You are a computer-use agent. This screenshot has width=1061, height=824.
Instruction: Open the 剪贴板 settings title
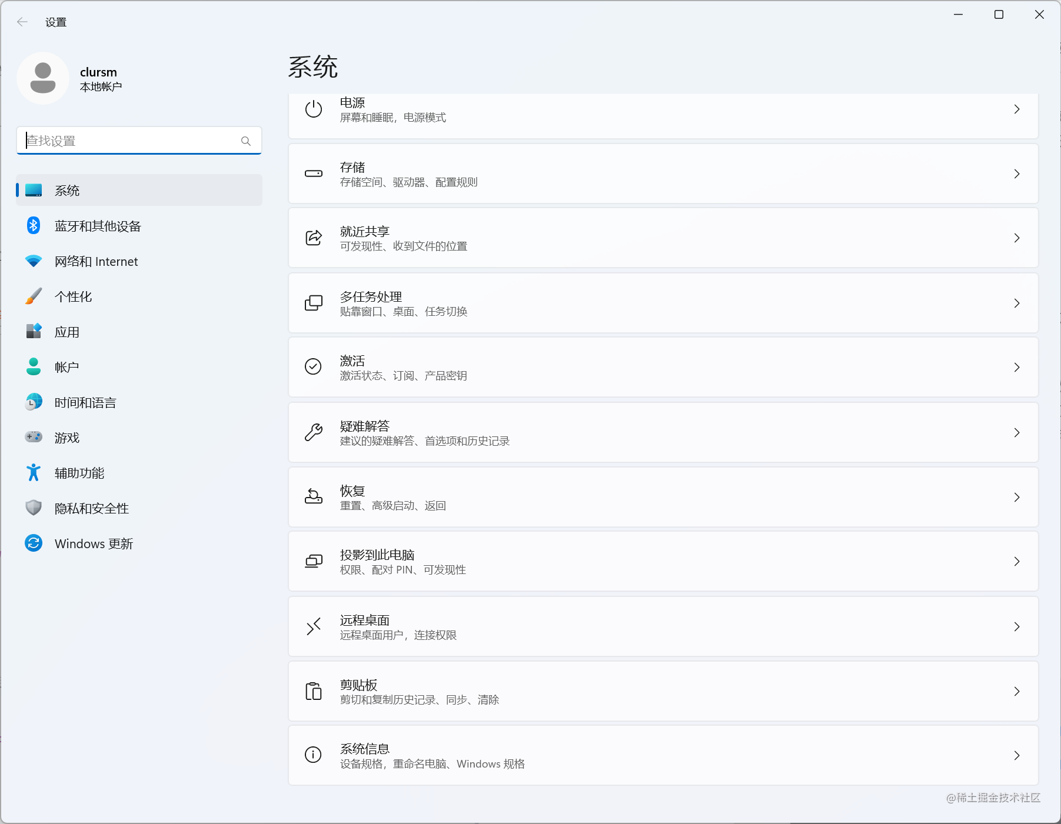point(358,685)
